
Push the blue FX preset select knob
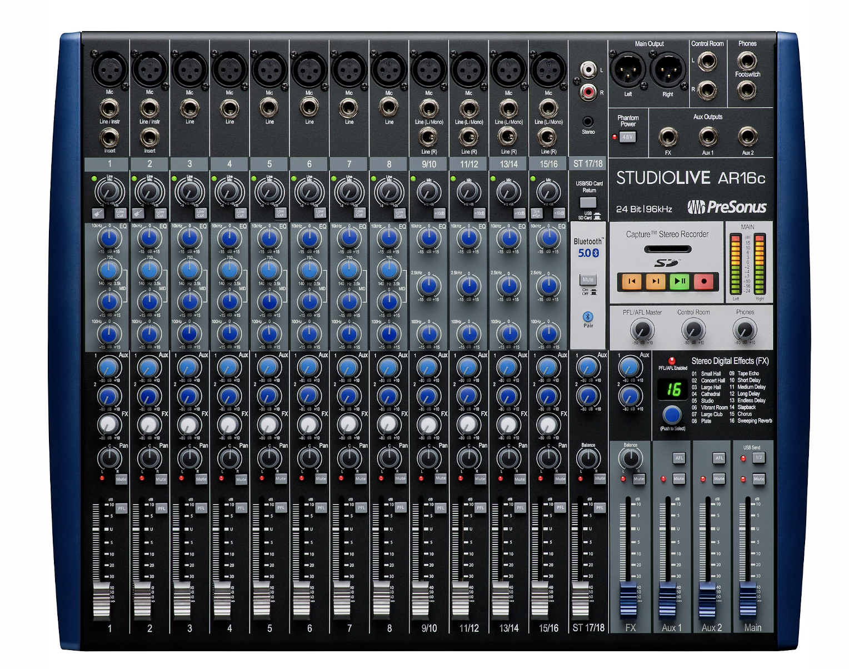(x=672, y=415)
